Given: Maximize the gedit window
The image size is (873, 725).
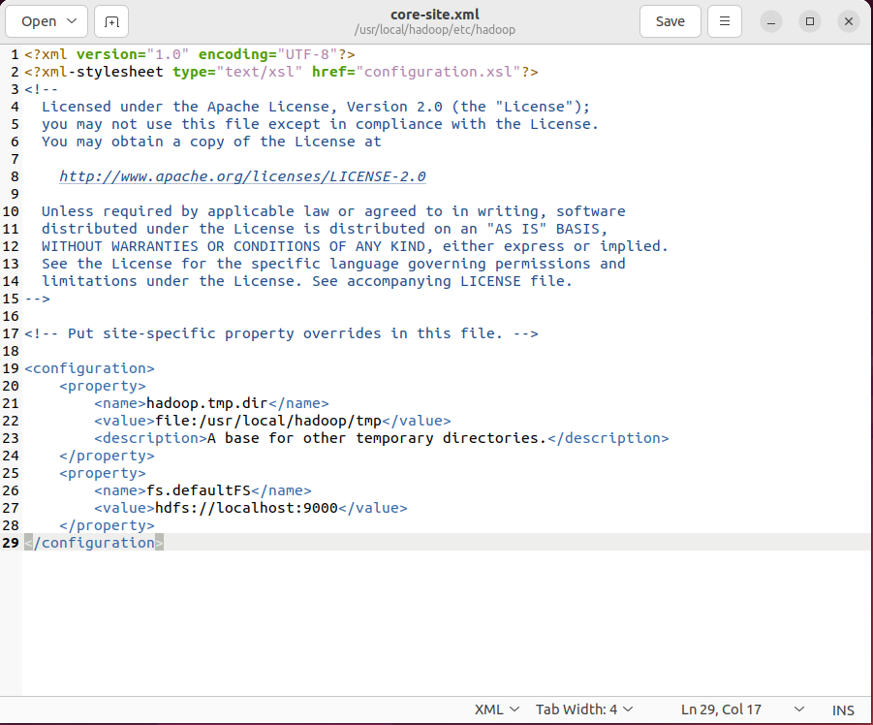Looking at the screenshot, I should (810, 21).
